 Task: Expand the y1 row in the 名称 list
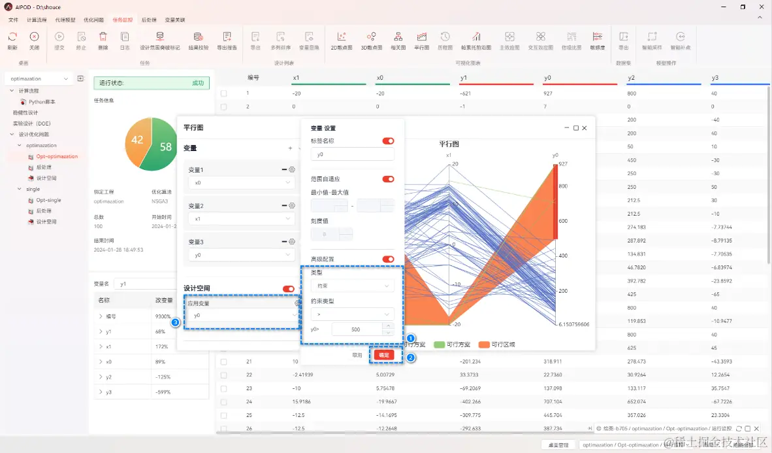click(x=101, y=331)
